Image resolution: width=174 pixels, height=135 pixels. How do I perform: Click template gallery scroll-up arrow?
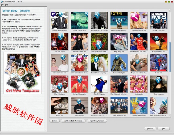(169, 10)
